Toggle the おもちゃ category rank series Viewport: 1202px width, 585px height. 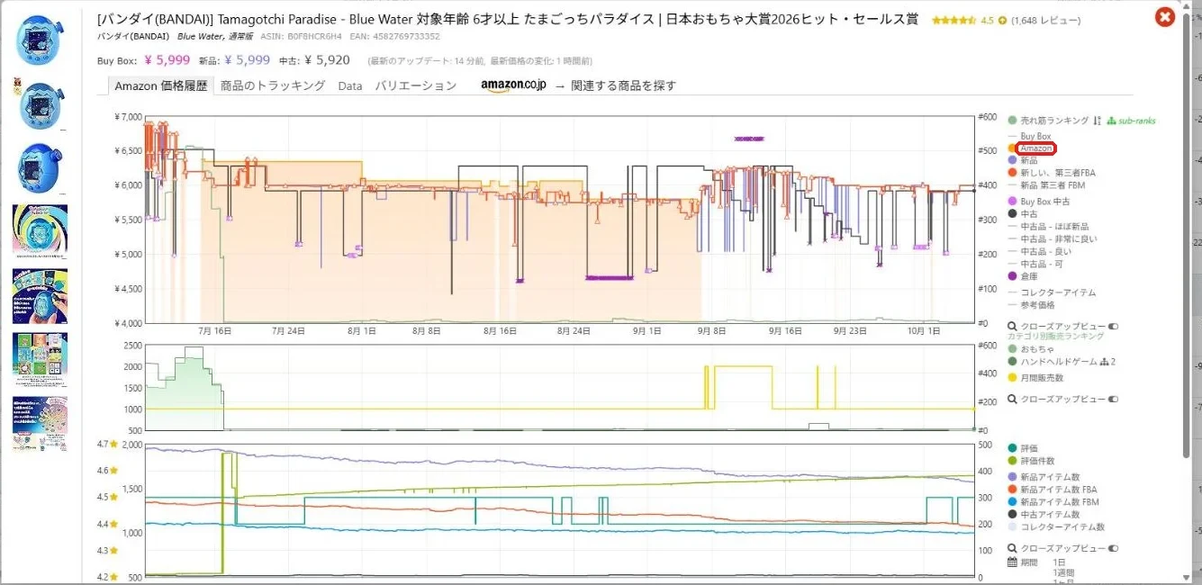click(x=1031, y=348)
